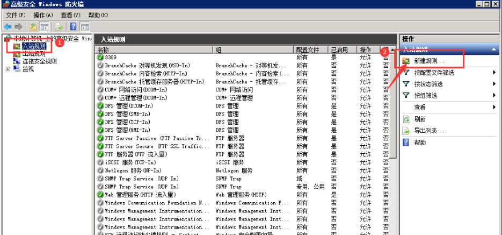Open the 查看(V) menu
The height and width of the screenshot is (235, 502).
tap(70, 15)
